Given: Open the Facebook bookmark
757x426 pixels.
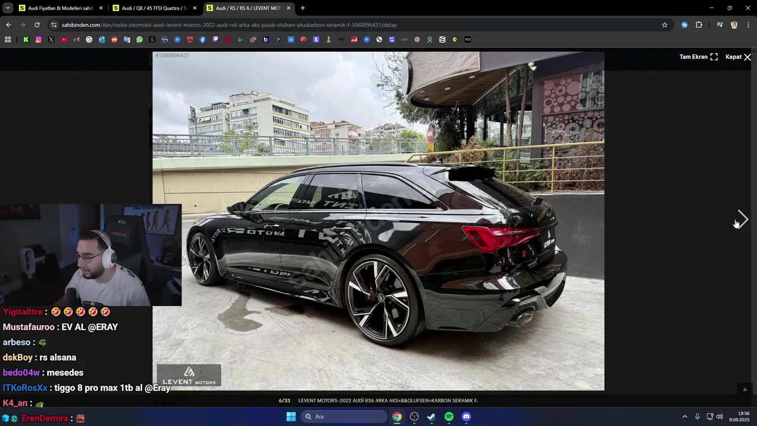Looking at the screenshot, I should click(203, 40).
